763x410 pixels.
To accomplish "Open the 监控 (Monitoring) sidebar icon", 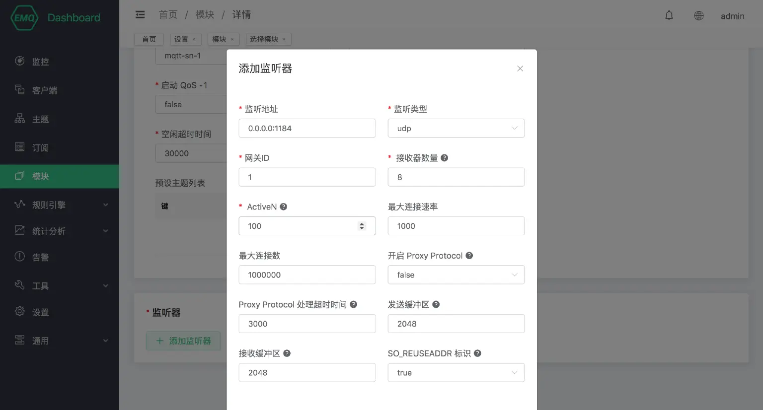I will (x=19, y=62).
